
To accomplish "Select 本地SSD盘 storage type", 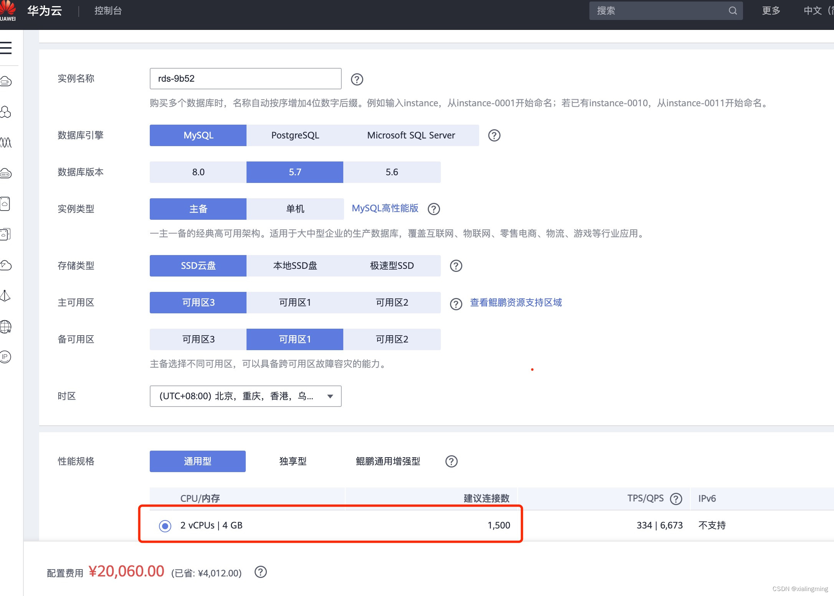I will point(295,266).
